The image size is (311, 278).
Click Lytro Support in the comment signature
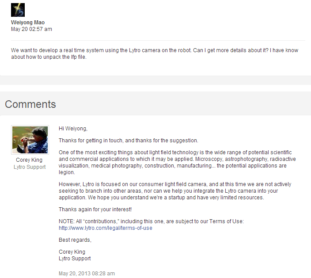(75, 259)
